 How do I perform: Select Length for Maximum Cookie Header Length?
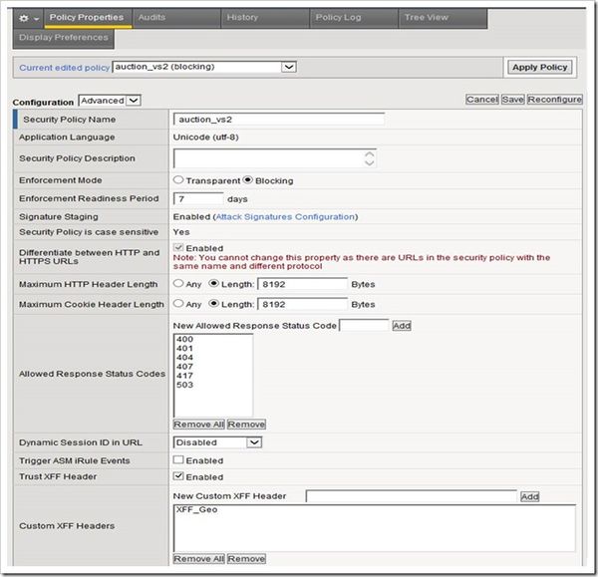pyautogui.click(x=213, y=304)
